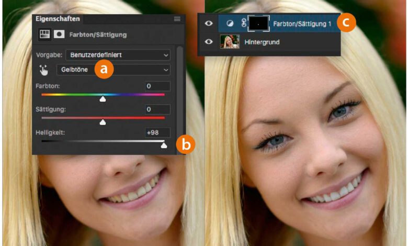Select the Farbton/Sättigung 1 layer name
The width and height of the screenshot is (408, 246).
click(302, 24)
